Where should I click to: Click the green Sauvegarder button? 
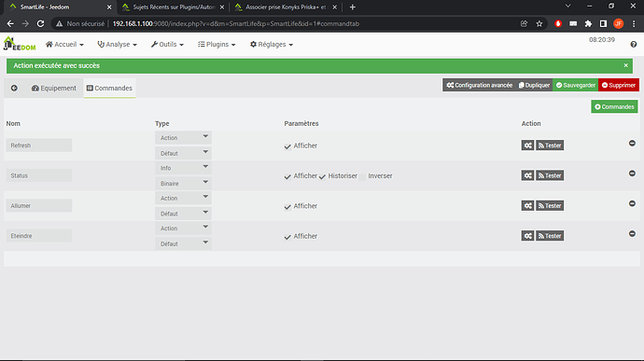point(576,85)
